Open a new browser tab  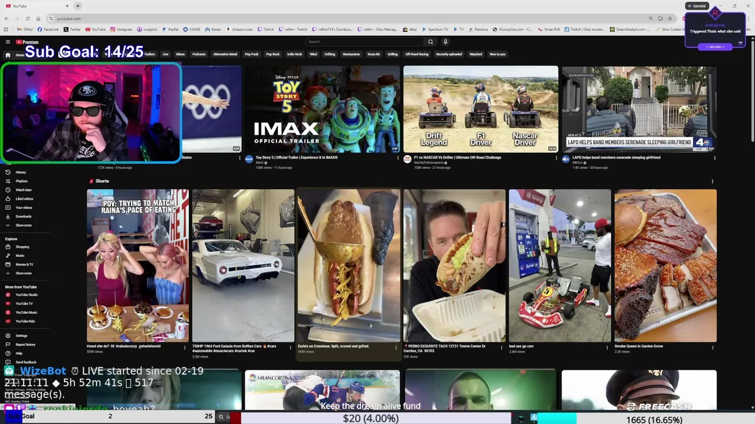click(x=77, y=6)
